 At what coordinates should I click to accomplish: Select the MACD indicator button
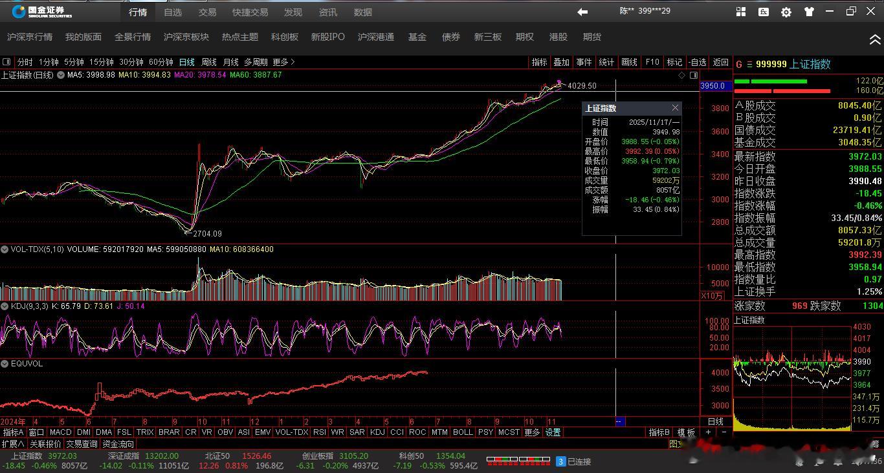click(x=60, y=432)
